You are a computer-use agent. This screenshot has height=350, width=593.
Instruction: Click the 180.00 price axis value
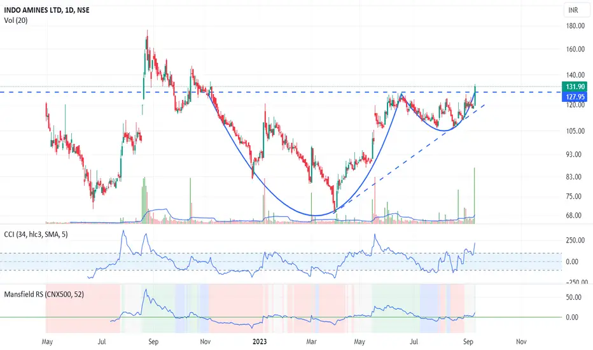point(575,25)
